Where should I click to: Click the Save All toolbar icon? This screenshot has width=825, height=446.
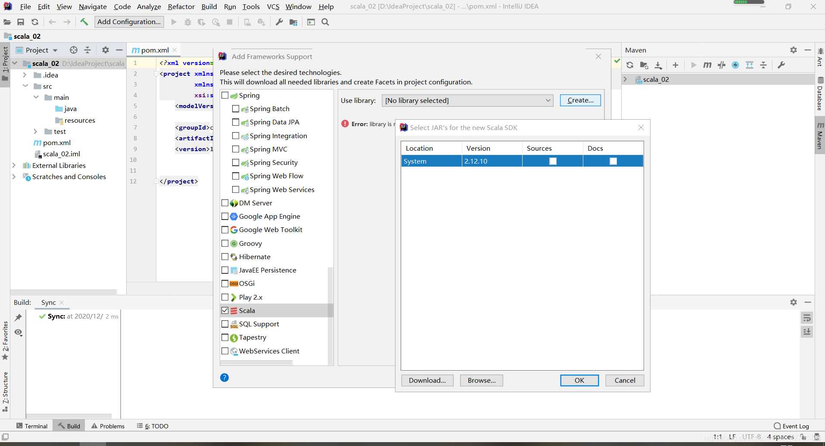(x=21, y=22)
